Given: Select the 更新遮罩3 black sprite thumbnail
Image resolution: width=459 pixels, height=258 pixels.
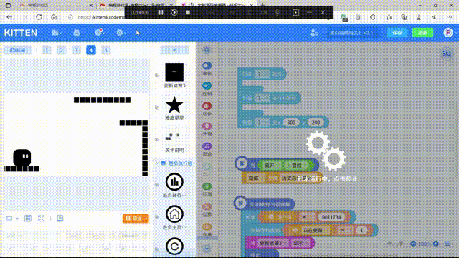Looking at the screenshot, I should (x=174, y=72).
